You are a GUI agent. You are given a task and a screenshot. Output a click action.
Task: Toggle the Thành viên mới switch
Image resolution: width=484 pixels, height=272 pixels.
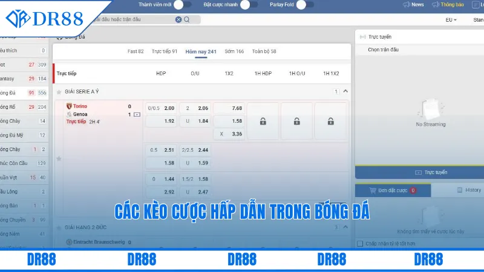coord(183,5)
